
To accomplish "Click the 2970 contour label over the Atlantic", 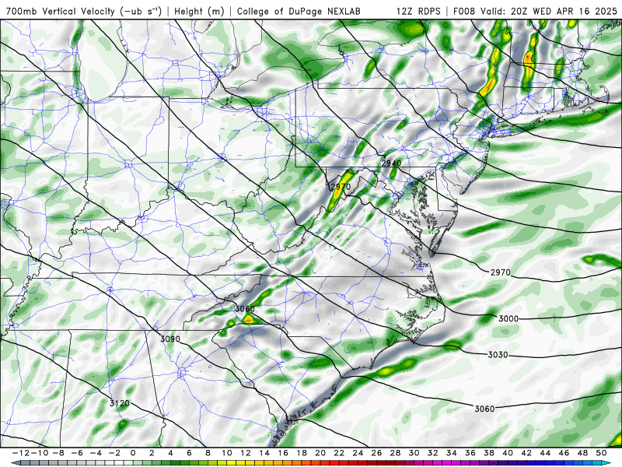I will tap(501, 272).
